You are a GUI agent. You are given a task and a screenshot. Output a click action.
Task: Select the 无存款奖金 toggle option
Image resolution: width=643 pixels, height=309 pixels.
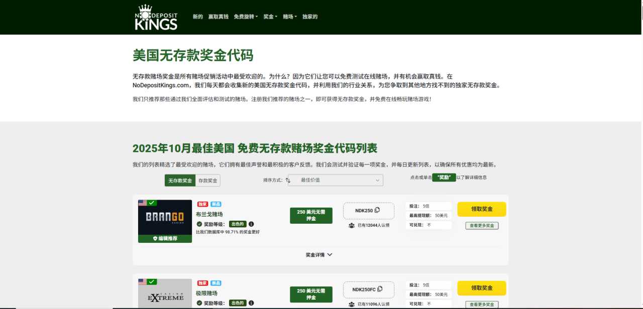[x=180, y=181]
